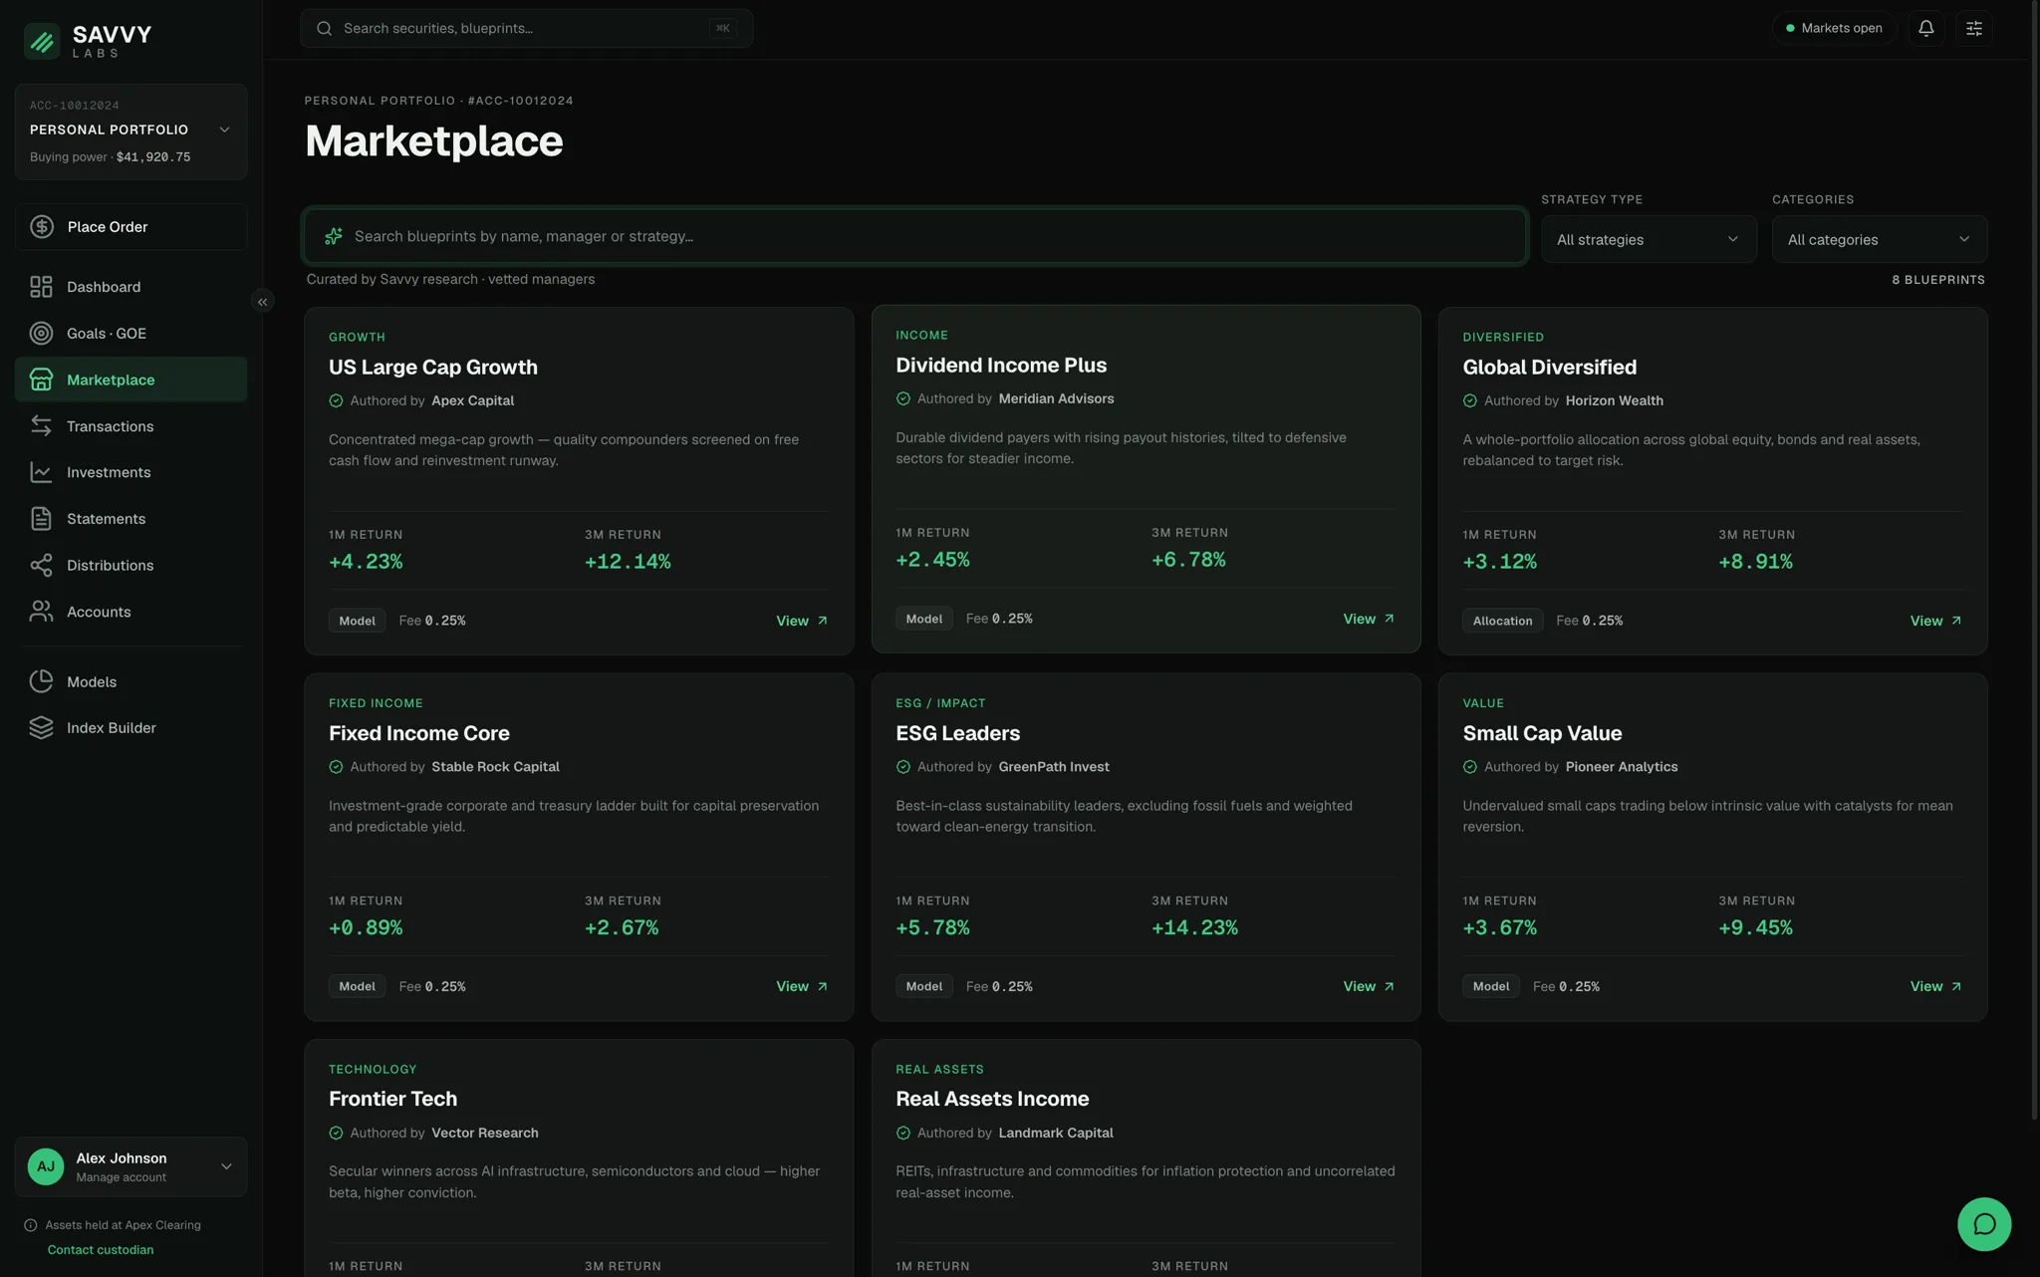Click the AJ avatar circle
2040x1277 pixels.
tap(46, 1166)
